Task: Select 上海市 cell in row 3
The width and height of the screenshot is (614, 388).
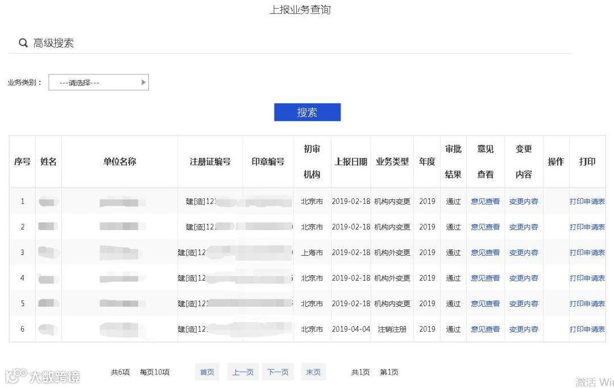Action: 312,253
